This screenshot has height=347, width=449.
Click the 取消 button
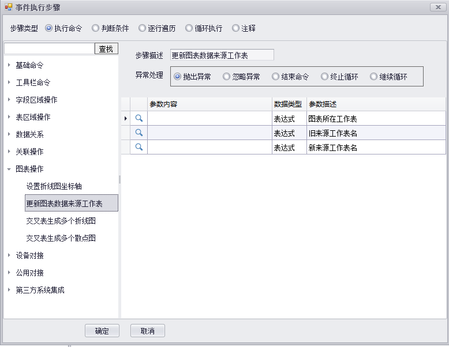tap(147, 331)
